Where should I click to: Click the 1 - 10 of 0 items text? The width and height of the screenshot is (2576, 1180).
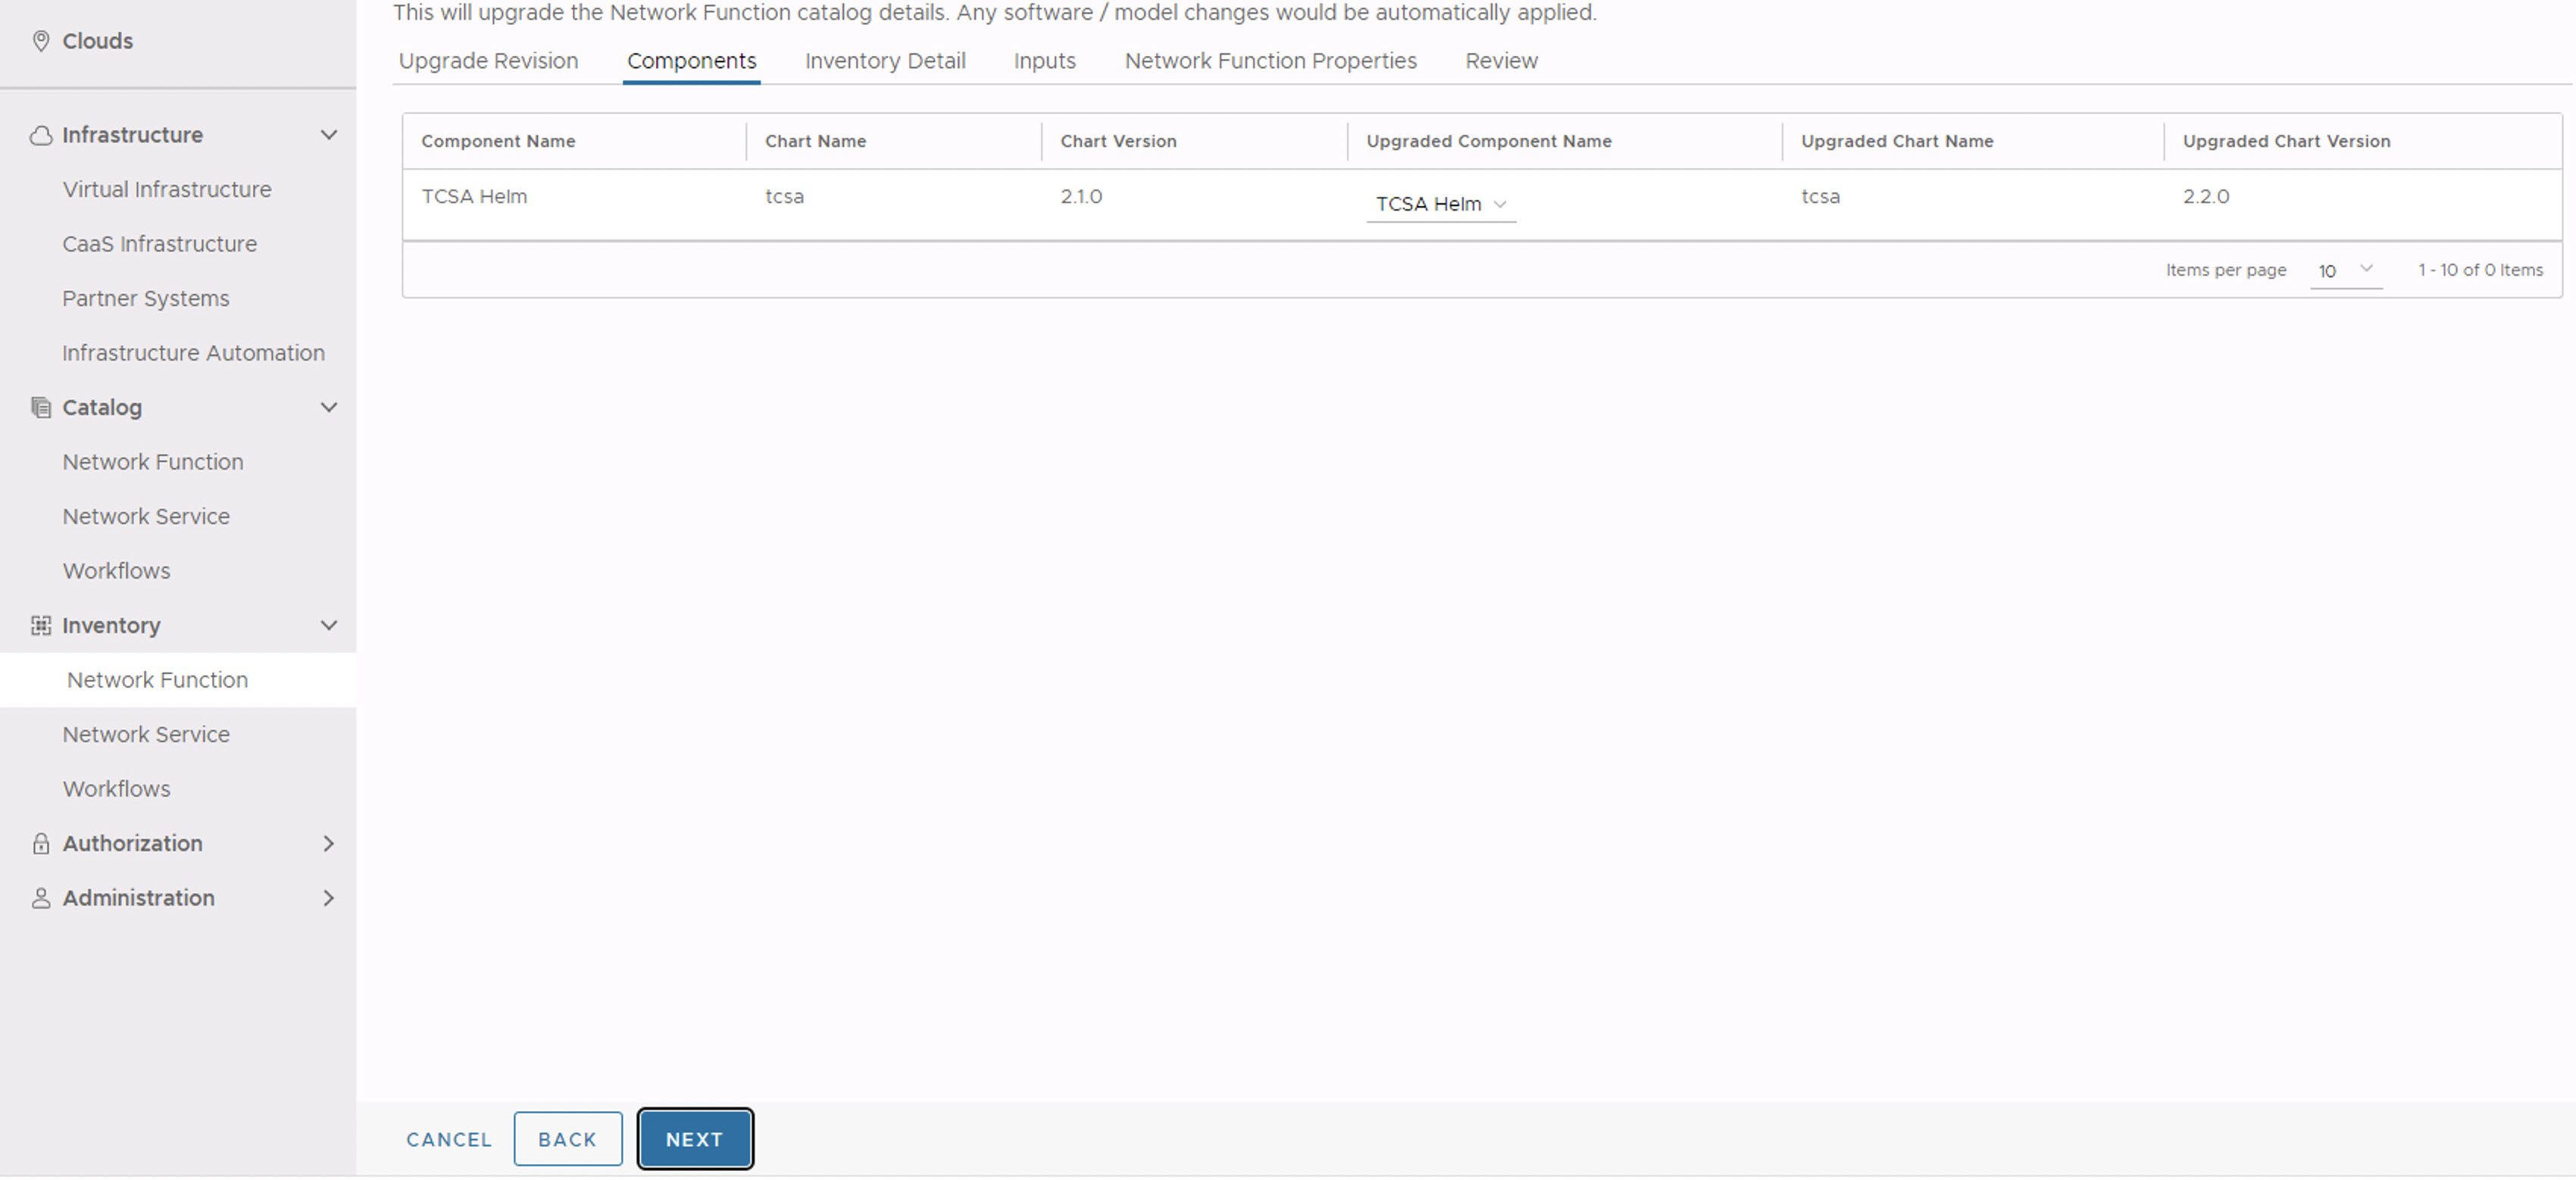[2481, 271]
